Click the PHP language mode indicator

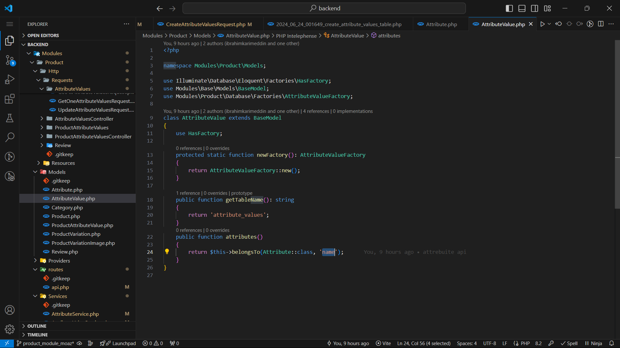pyautogui.click(x=525, y=343)
